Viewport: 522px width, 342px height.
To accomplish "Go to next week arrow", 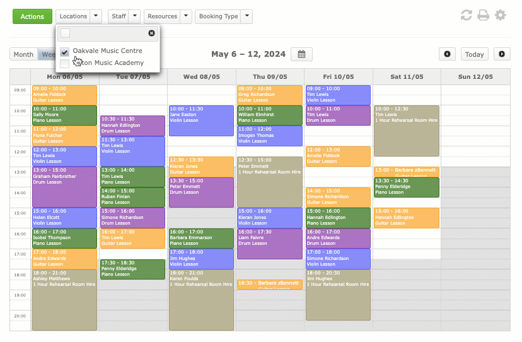I will coord(502,54).
